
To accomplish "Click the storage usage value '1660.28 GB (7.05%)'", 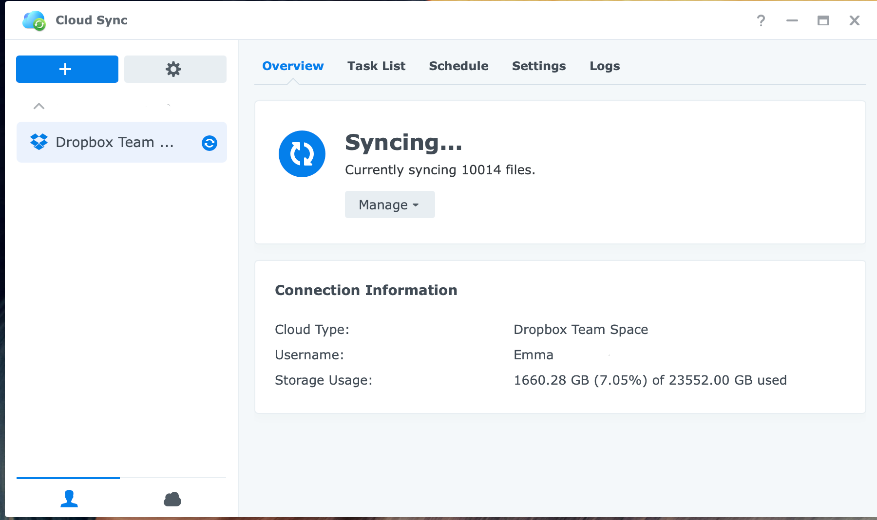I will click(581, 380).
